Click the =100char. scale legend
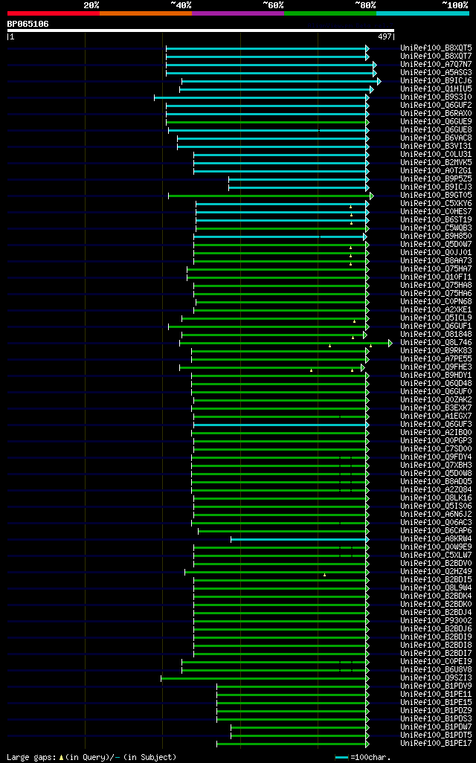 coord(363,758)
